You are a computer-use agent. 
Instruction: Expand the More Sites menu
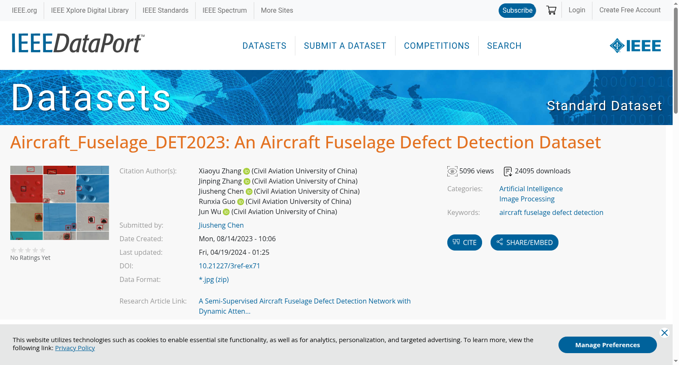(x=277, y=10)
